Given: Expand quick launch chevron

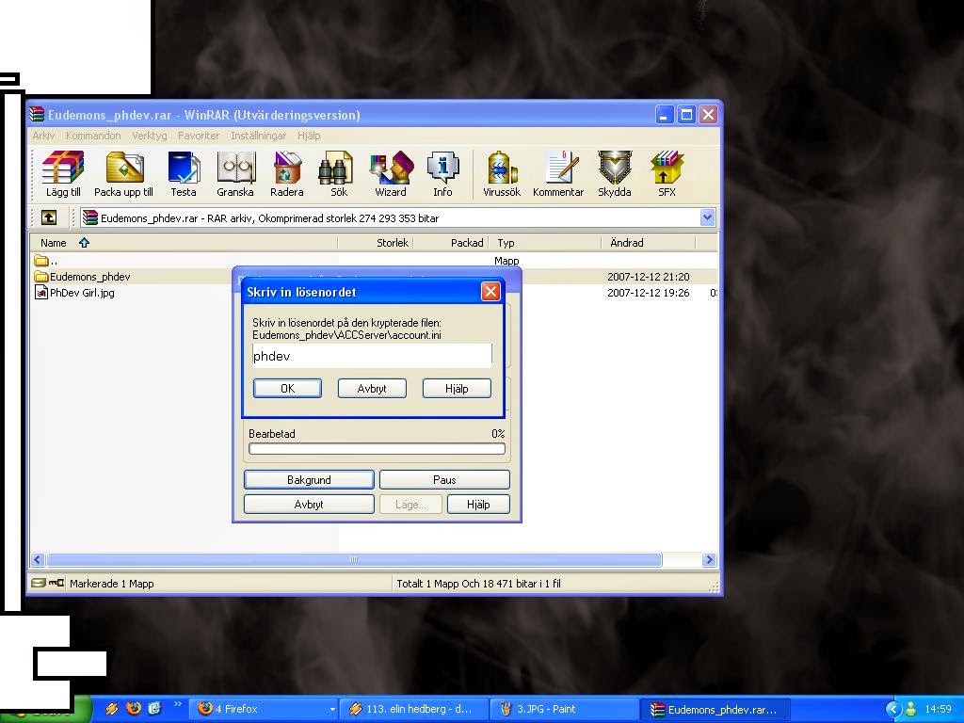Looking at the screenshot, I should (x=178, y=704).
